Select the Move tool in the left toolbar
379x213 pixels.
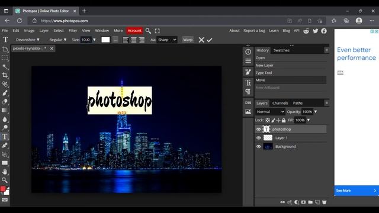click(x=5, y=49)
